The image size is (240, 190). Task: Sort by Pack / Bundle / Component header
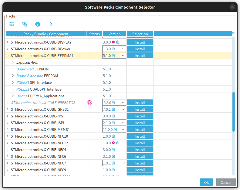point(46,34)
